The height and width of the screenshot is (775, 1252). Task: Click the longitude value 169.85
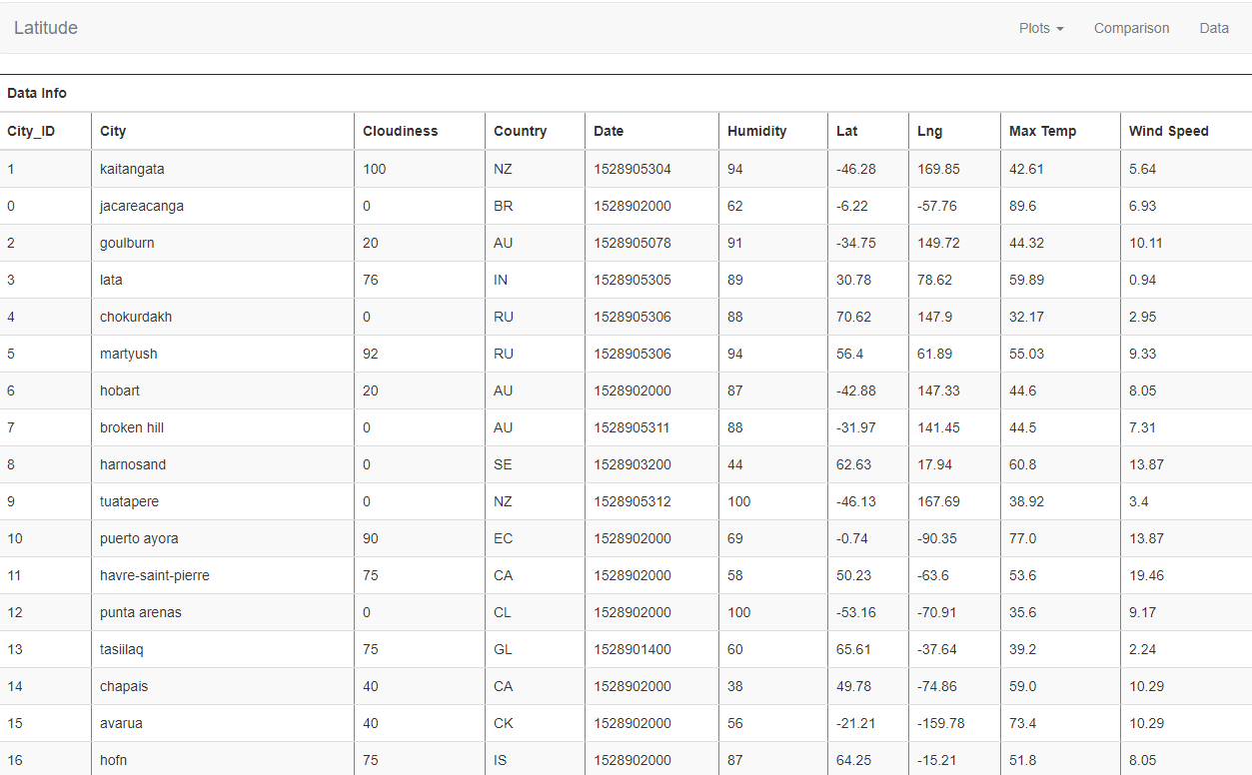[938, 169]
